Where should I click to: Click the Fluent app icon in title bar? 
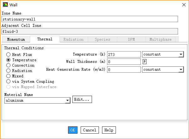click(x=5, y=4)
